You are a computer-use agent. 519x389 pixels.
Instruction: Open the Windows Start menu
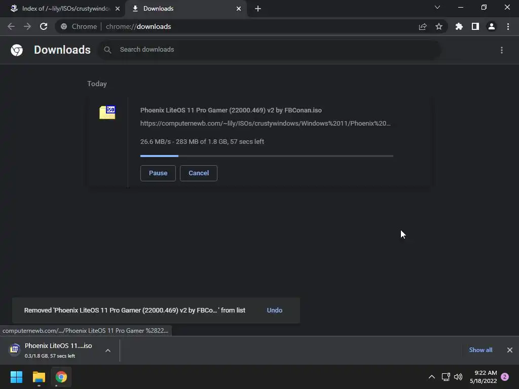coord(16,377)
